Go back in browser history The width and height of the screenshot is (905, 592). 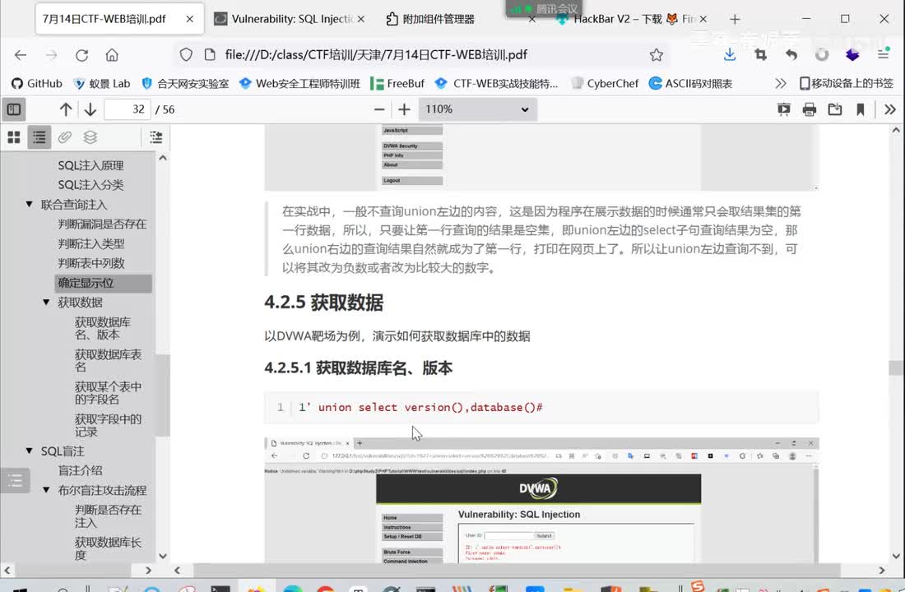(x=21, y=55)
